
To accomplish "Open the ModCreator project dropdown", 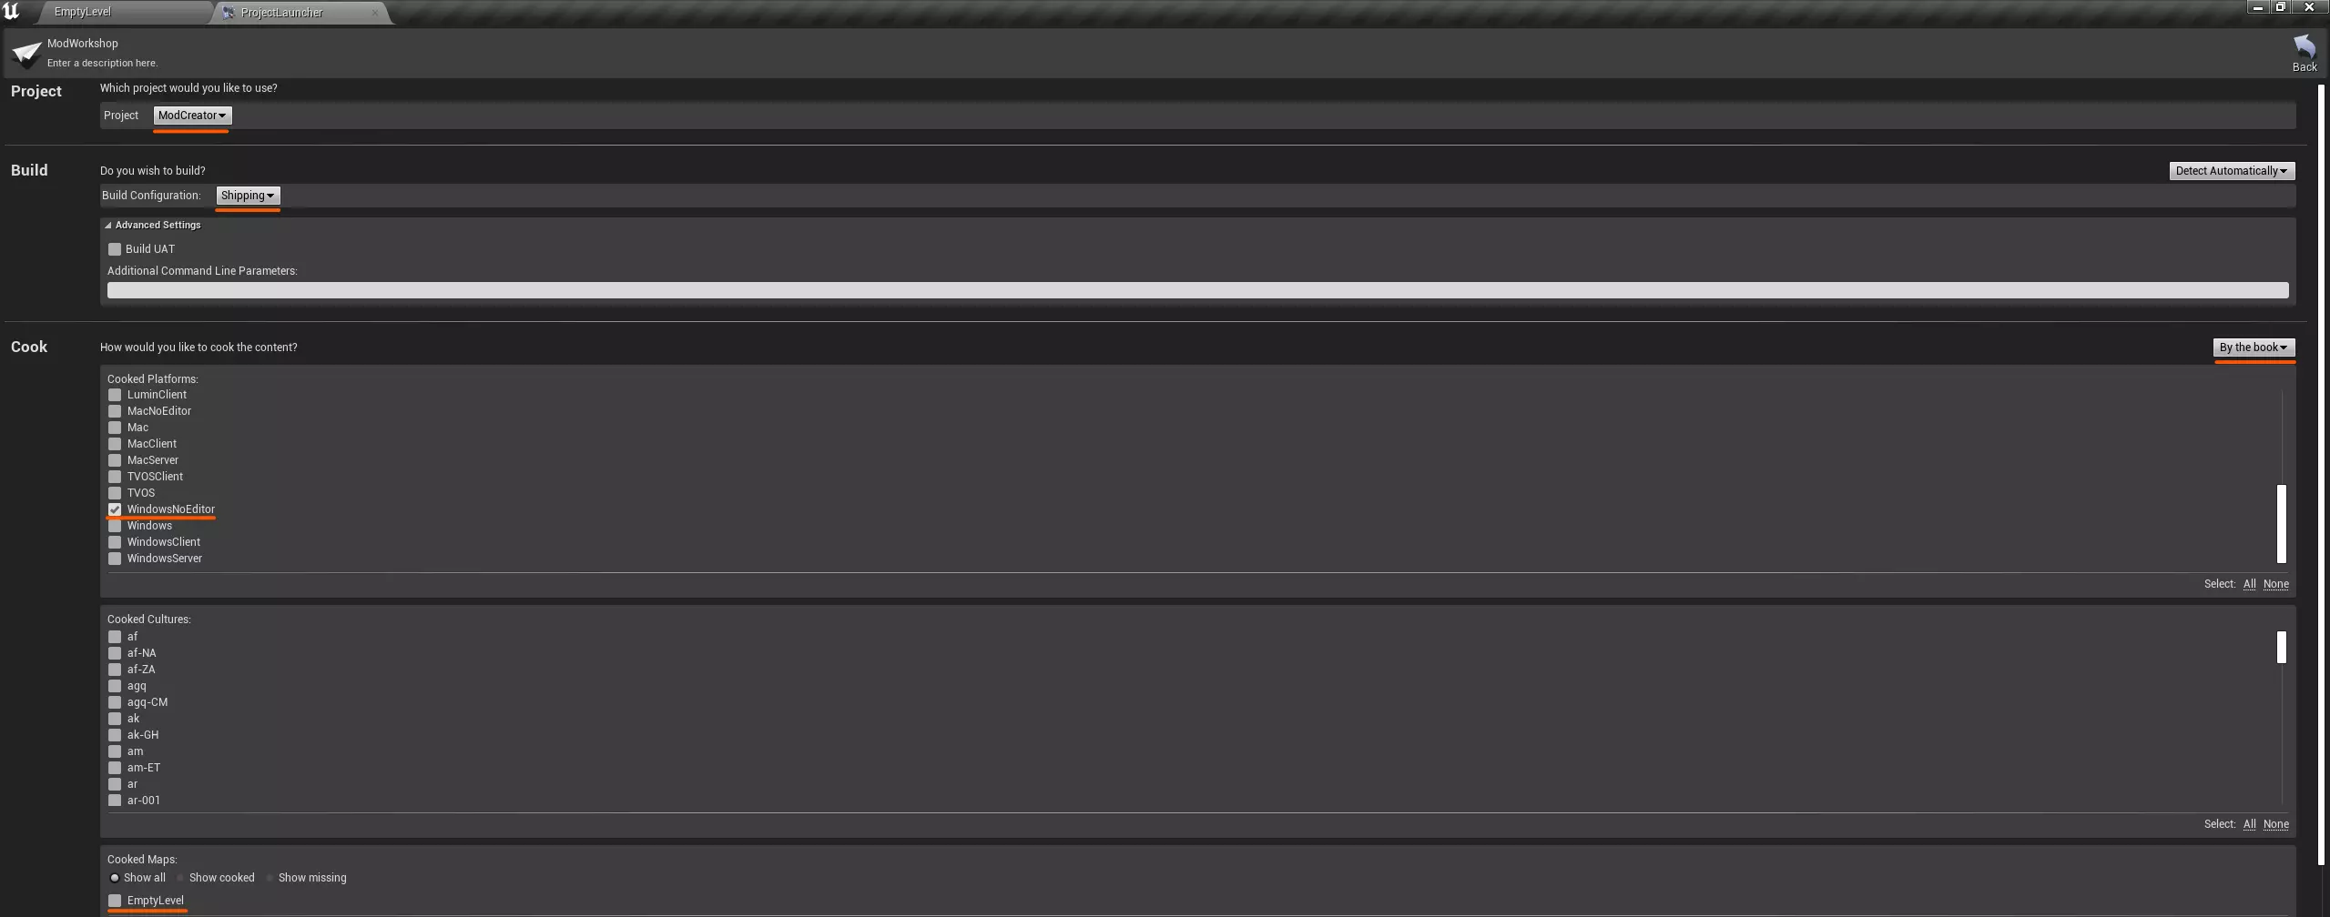I will point(192,116).
